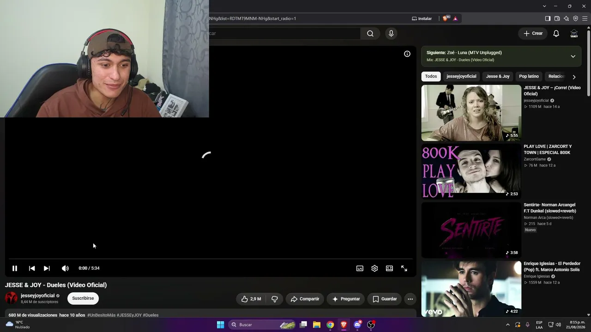591x332 pixels.
Task: Open the Sentirte slowed+reverb thumbnail
Action: pos(471,230)
